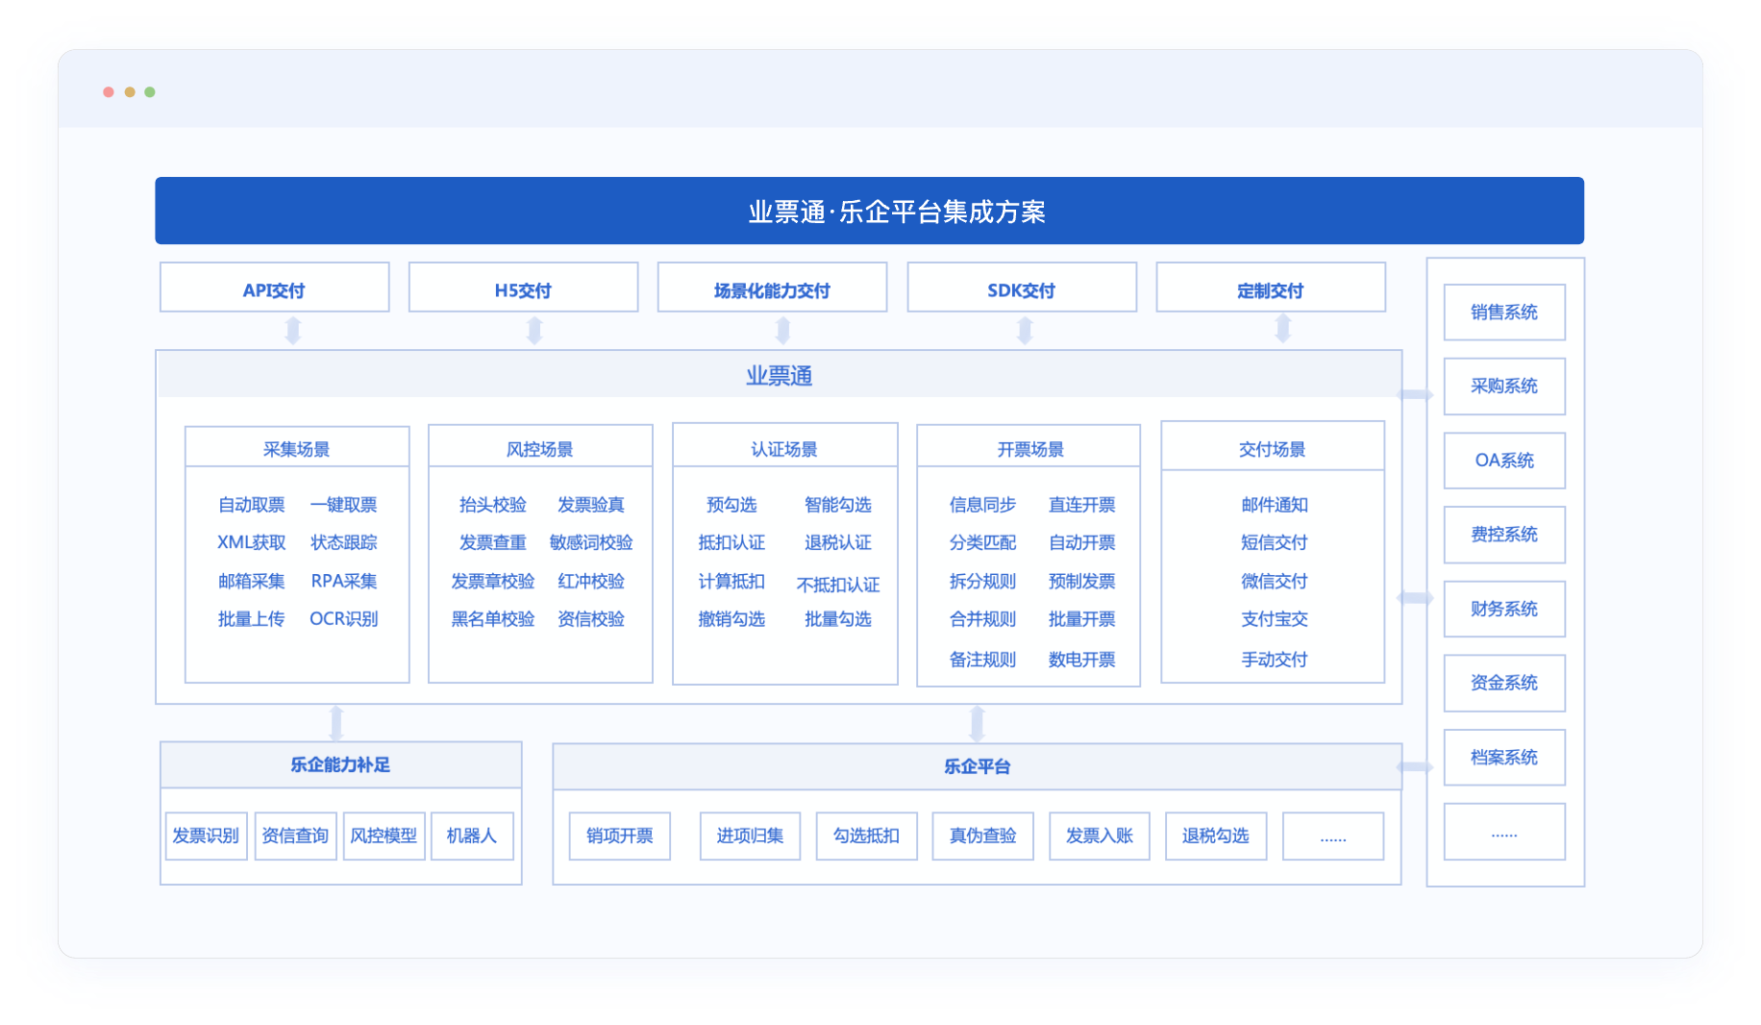This screenshot has width=1761, height=1025.
Task: Click 数电开票 in 开票场景
Action: tap(1081, 660)
